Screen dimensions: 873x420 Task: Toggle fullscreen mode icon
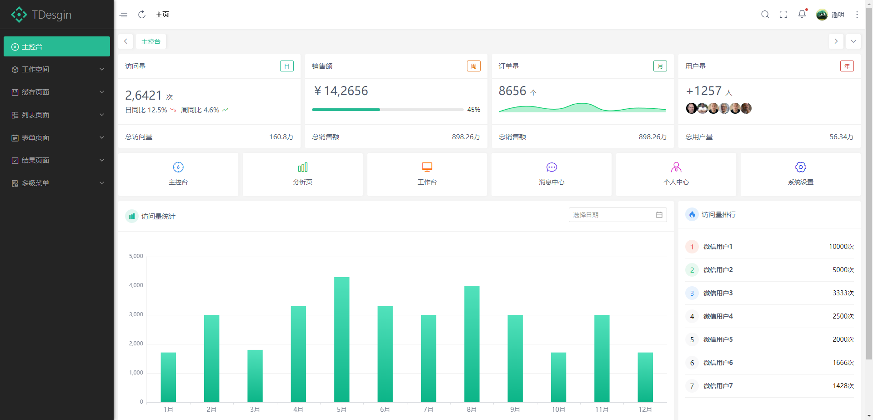coord(783,15)
